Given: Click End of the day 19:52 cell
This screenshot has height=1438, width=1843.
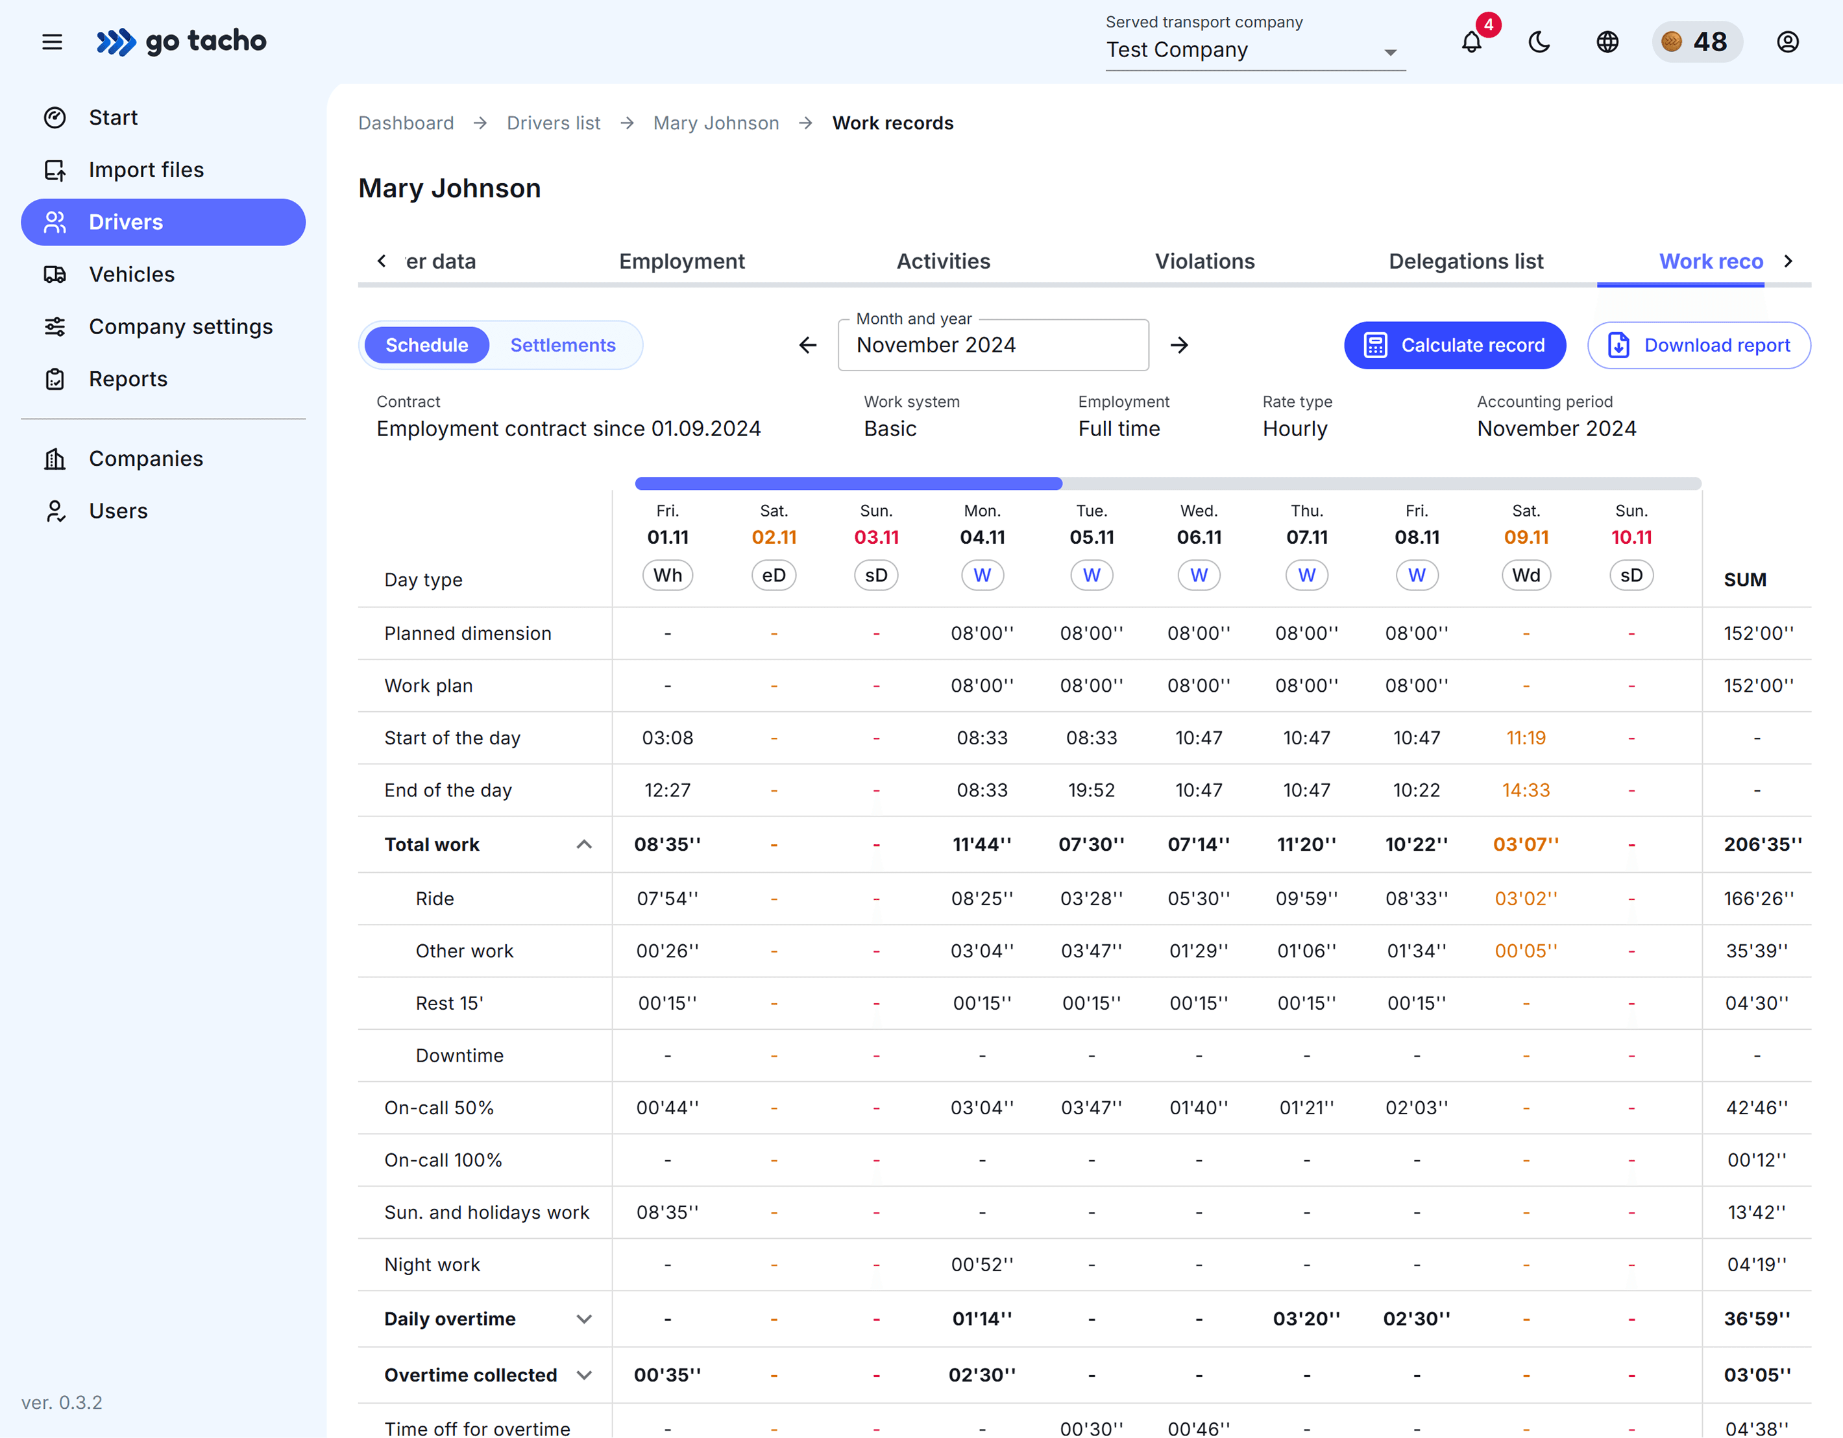Looking at the screenshot, I should 1092,791.
